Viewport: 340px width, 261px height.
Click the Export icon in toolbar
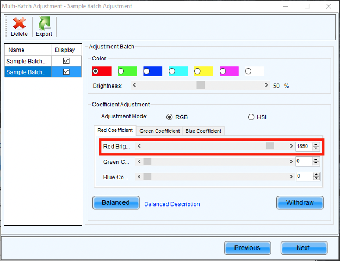click(44, 26)
